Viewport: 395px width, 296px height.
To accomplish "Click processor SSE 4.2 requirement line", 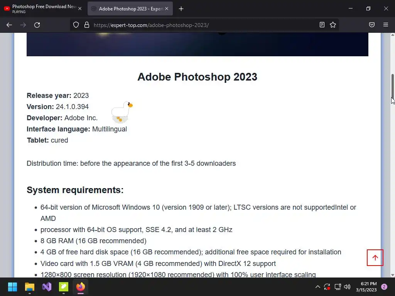I will [x=136, y=230].
